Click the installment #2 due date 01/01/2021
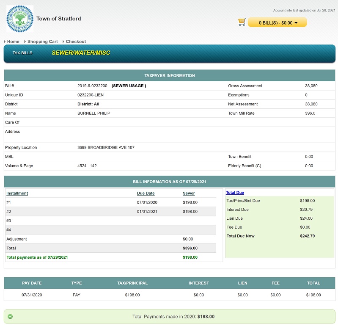Screen dimensions: 338x326 [147, 212]
